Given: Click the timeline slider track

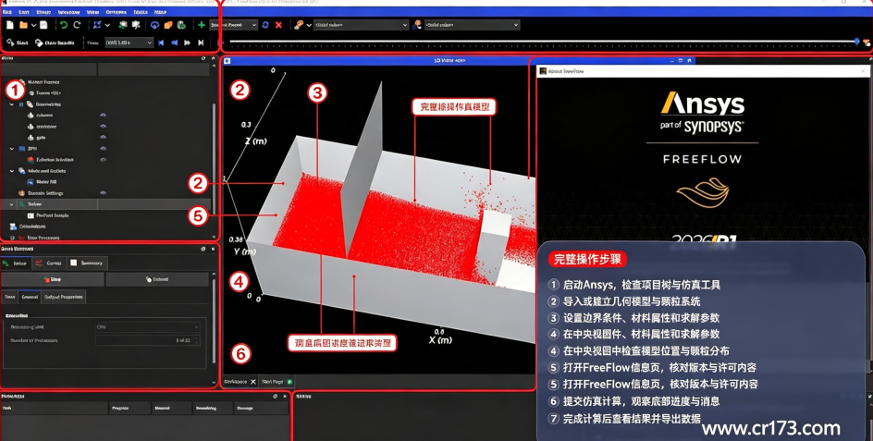Looking at the screenshot, I should coord(543,42).
